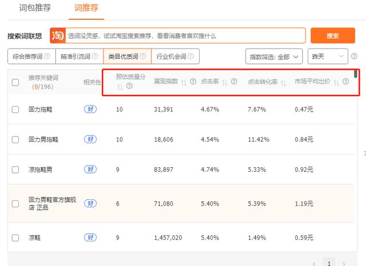Switch to 词包推荐 tab
Image resolution: width=366 pixels, height=266 pixels.
(x=35, y=8)
